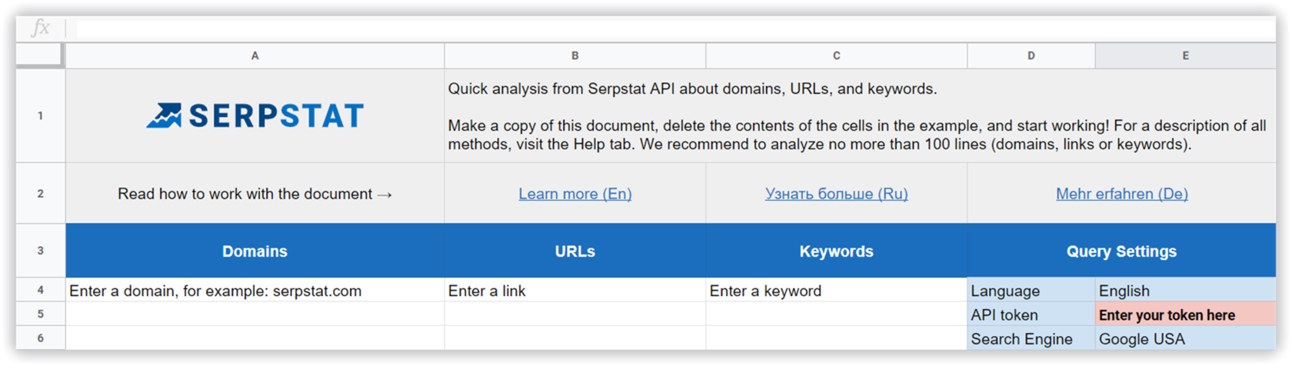The width and height of the screenshot is (1292, 366).
Task: Select empty cell C6 under Keywords
Action: coord(836,338)
